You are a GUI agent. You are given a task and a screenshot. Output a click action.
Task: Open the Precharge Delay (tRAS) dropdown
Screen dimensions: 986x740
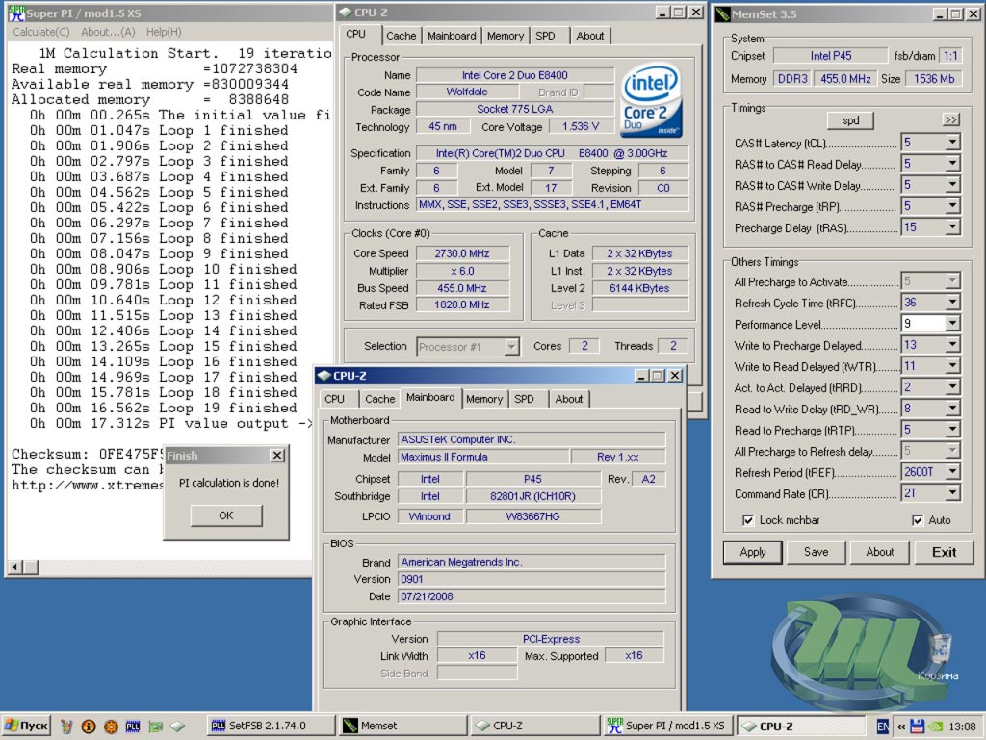pos(952,227)
